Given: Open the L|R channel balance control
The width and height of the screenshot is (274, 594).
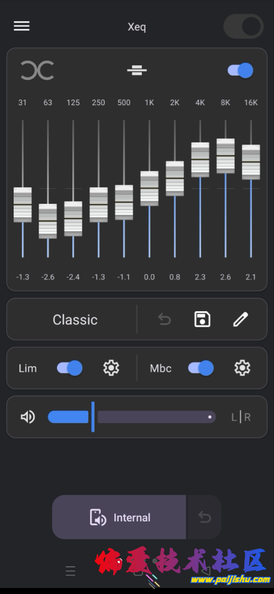Looking at the screenshot, I should 241,417.
